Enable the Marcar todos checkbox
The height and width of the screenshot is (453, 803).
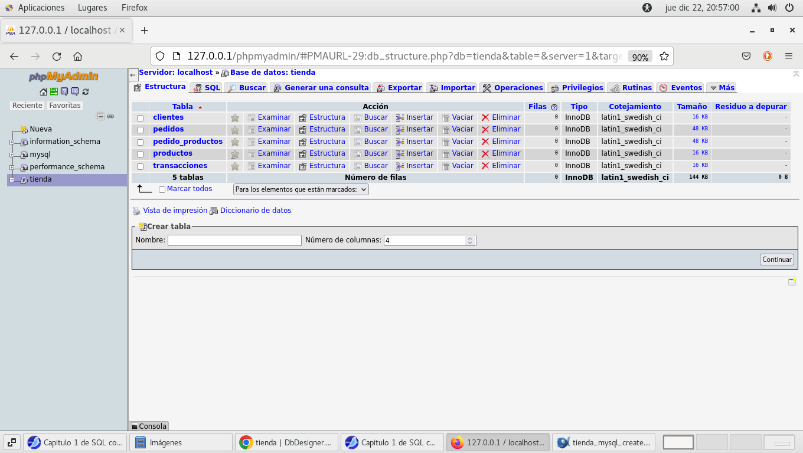162,189
